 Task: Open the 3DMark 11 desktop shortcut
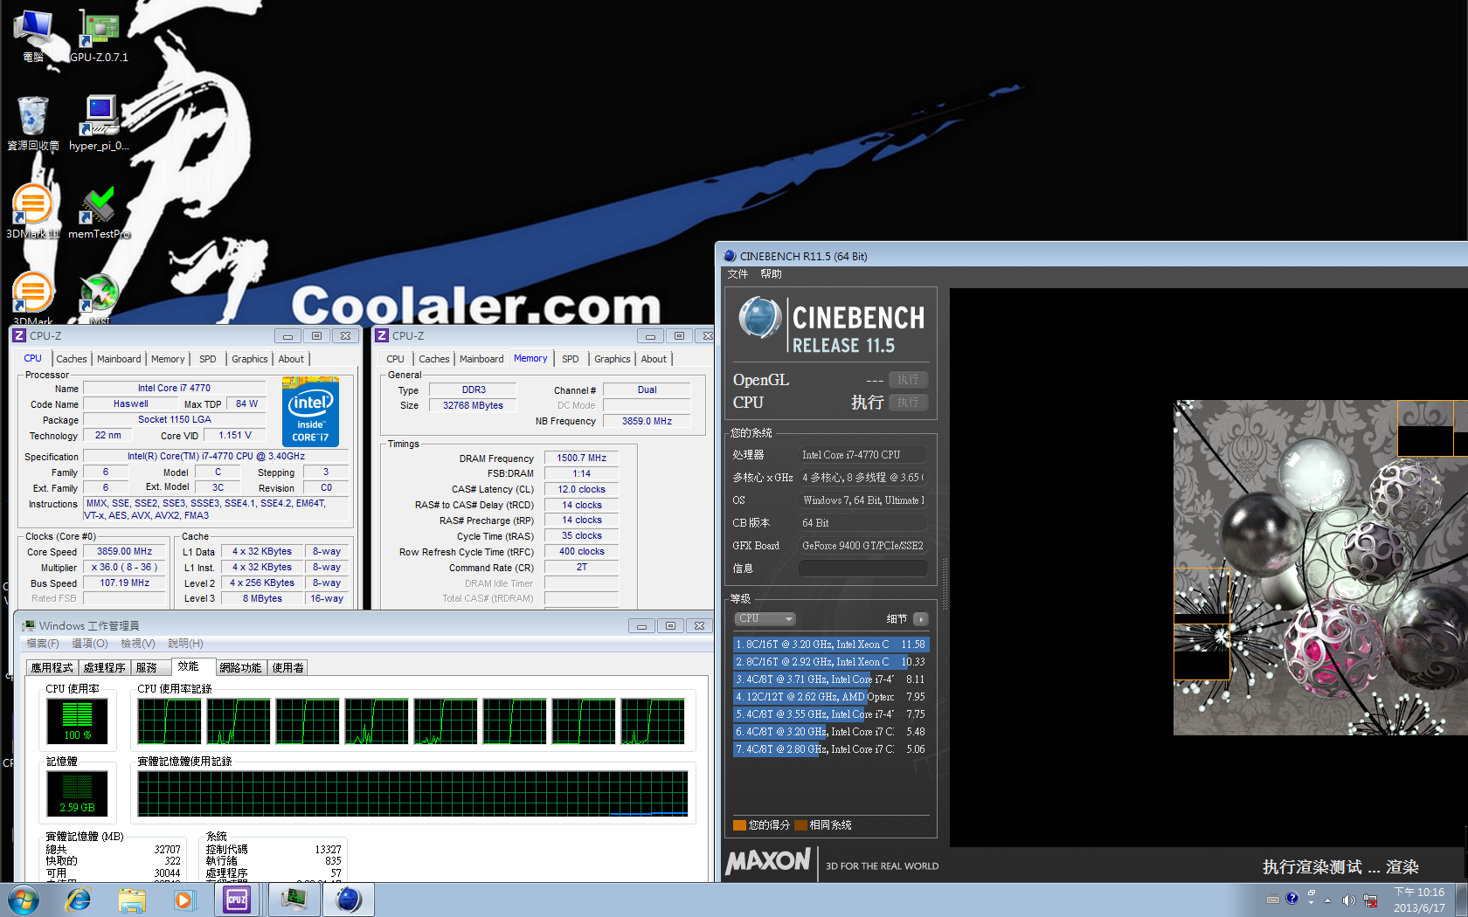[x=33, y=211]
